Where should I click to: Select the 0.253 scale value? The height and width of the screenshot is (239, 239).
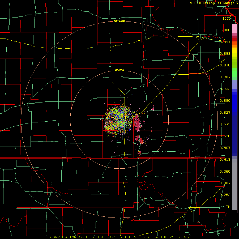(x=225, y=195)
